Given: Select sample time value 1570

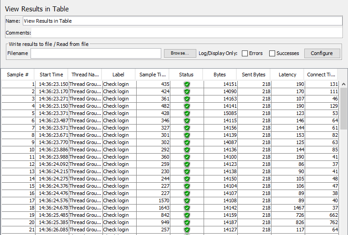Looking at the screenshot, I should click(x=164, y=200).
